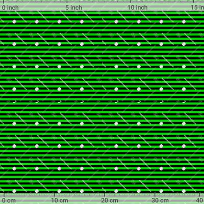Image resolution: width=204 pixels, height=204 pixels.
Task: Click the tick mark above "5 inch"
Action: (x=67, y=2)
